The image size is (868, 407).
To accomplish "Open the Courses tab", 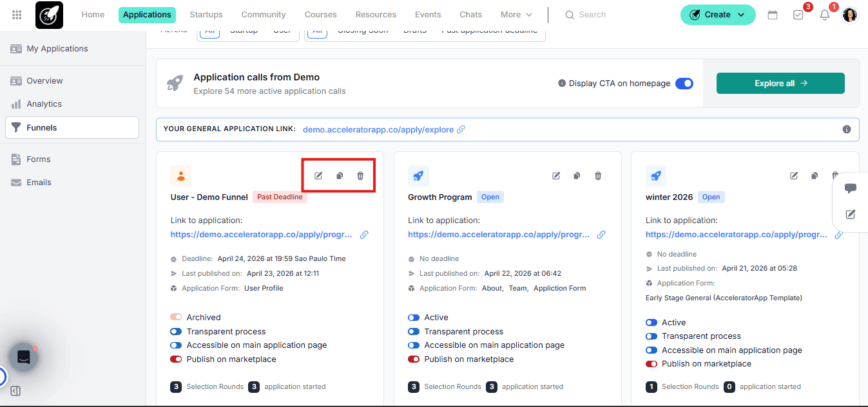I will [320, 15].
